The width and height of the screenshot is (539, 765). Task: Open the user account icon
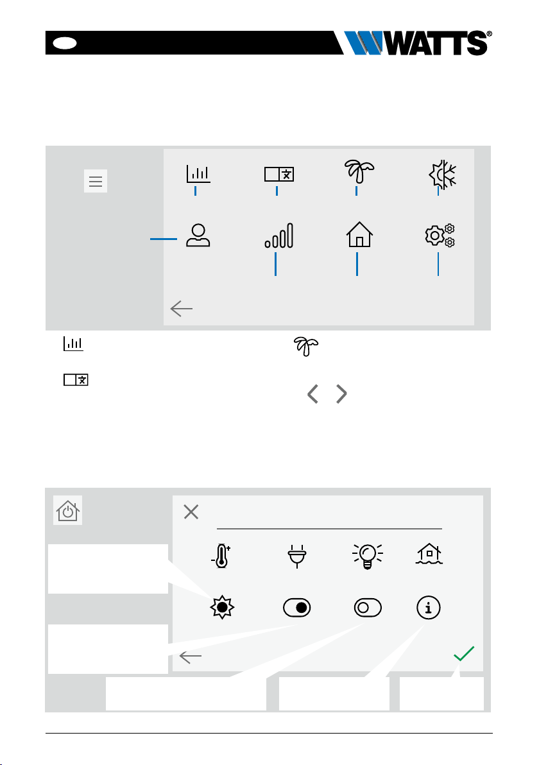point(198,235)
